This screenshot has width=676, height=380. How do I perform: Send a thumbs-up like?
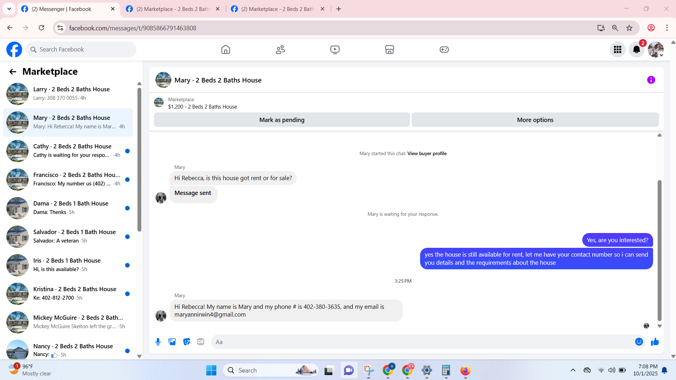tap(655, 342)
